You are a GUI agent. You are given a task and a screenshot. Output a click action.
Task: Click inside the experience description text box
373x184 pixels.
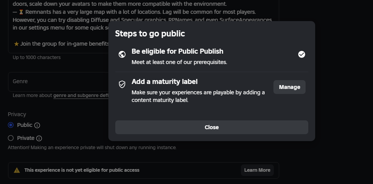pyautogui.click(x=57, y=31)
